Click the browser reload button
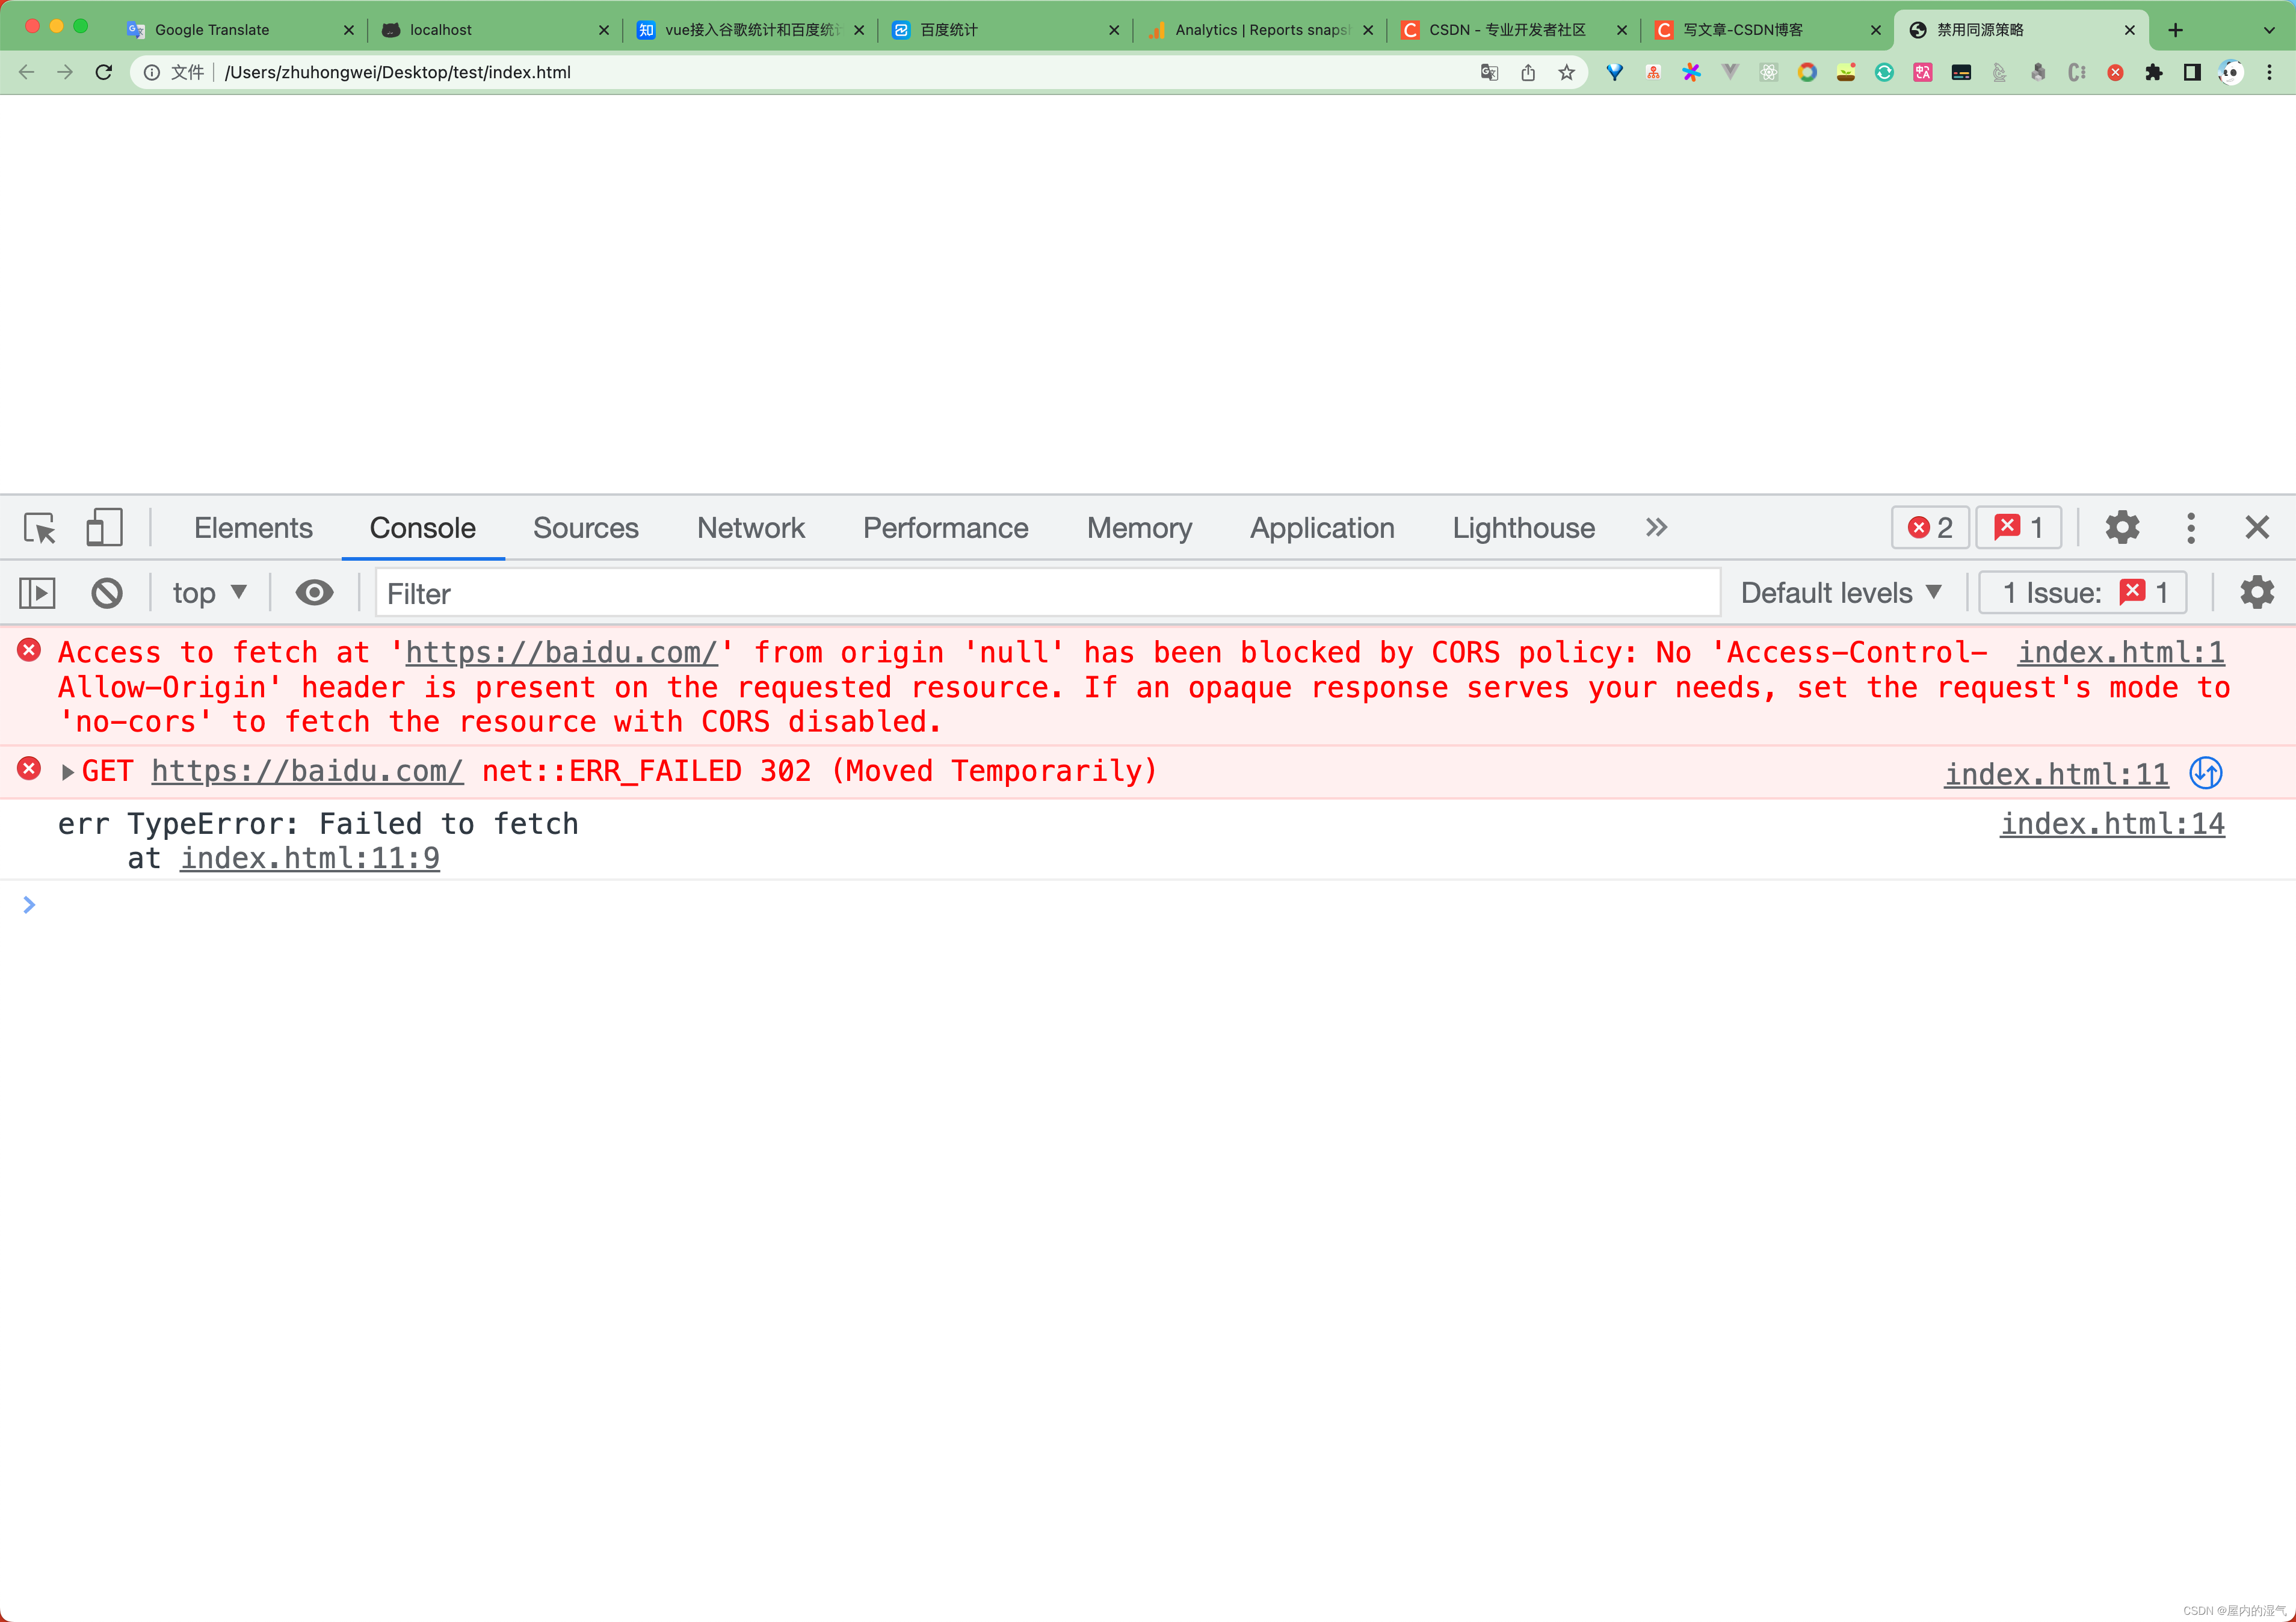 pyautogui.click(x=104, y=72)
